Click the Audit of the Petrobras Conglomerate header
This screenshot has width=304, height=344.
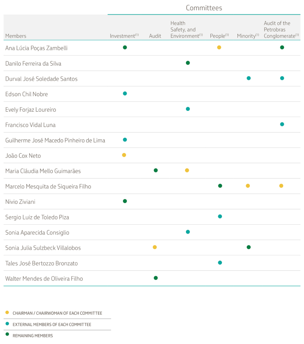pos(281,29)
